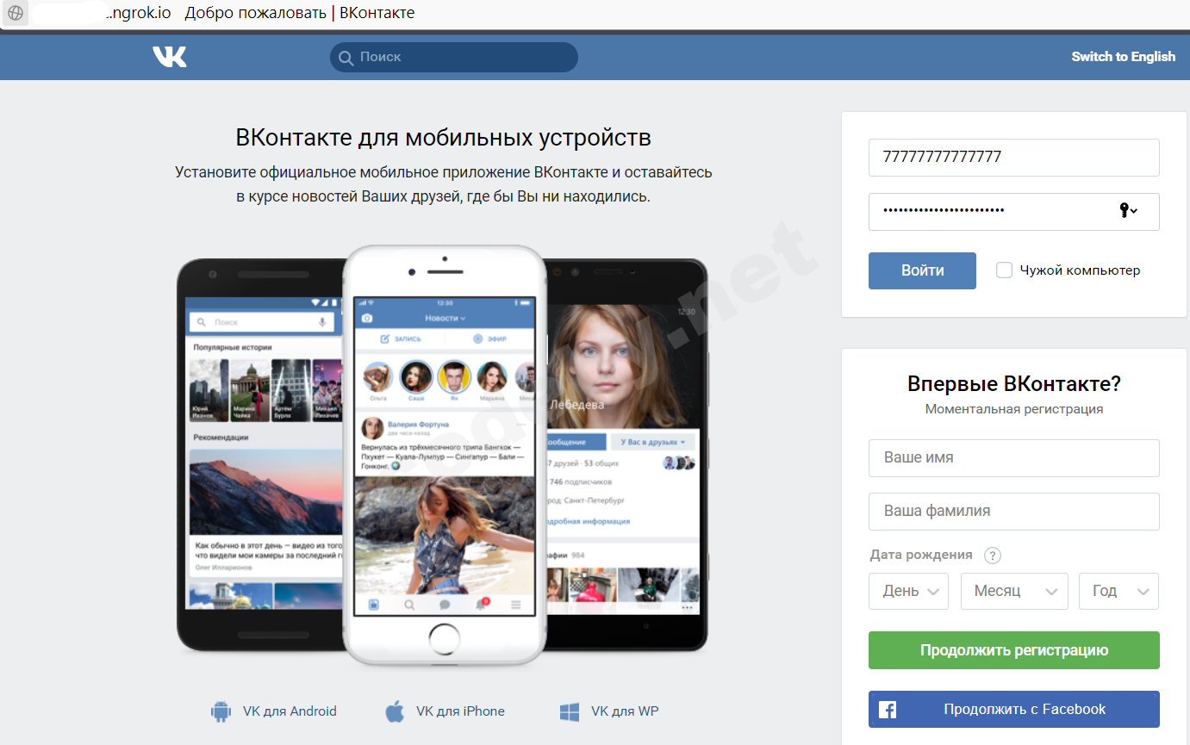The height and width of the screenshot is (745, 1190).
Task: Open the key icon menu in password field
Action: [x=1129, y=211]
